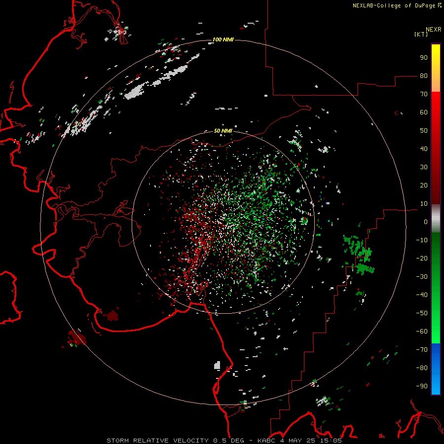Click the -50 scale value
The width and height of the screenshot is (444, 444).
(422, 313)
